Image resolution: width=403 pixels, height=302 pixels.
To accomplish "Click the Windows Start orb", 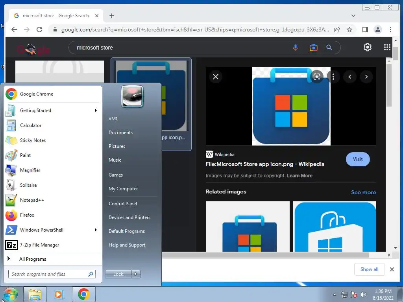I will (x=10, y=294).
